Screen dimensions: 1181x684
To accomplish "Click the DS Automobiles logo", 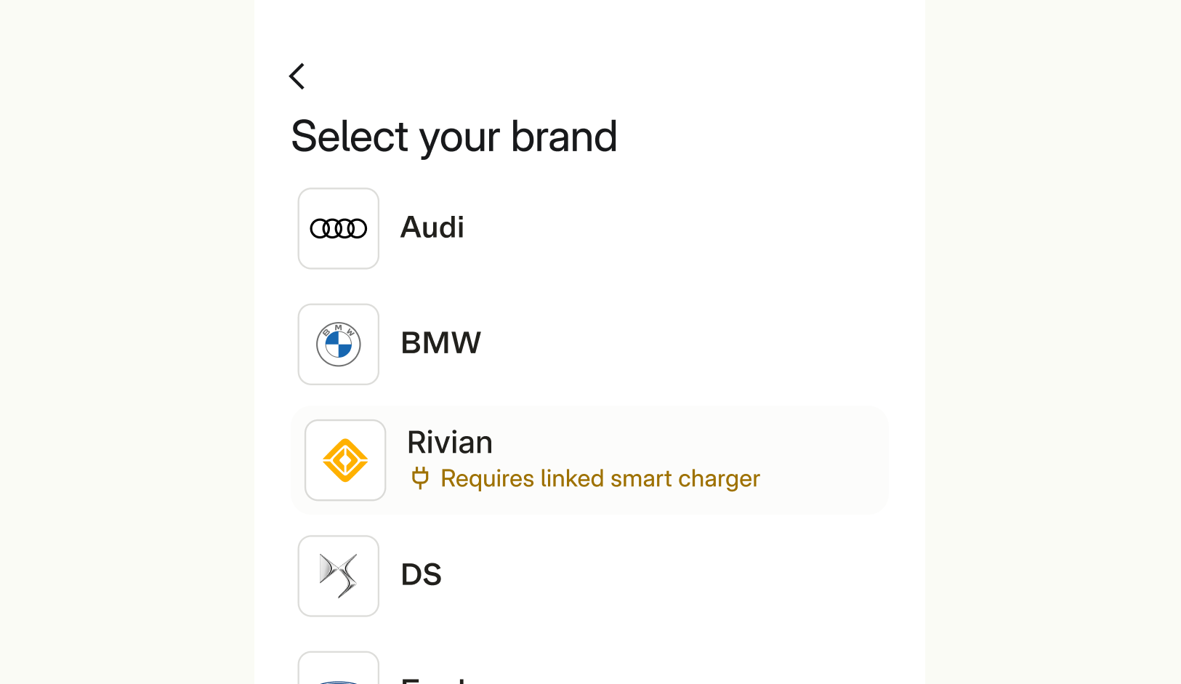I will (x=338, y=575).
